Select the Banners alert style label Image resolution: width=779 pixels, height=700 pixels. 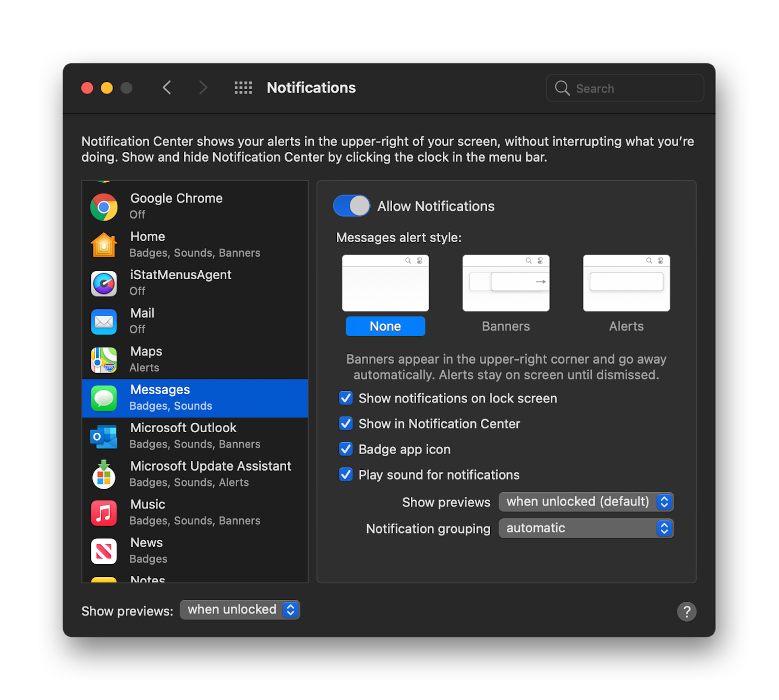pyautogui.click(x=506, y=326)
